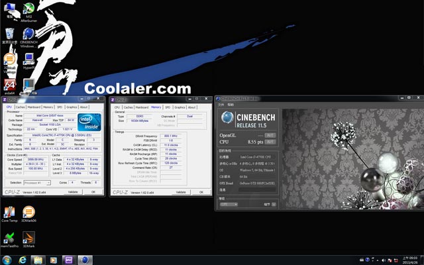This screenshot has height=265, width=424.
Task: Click the Z icon in left CPU-Z title bar
Action: pyautogui.click(x=5, y=99)
